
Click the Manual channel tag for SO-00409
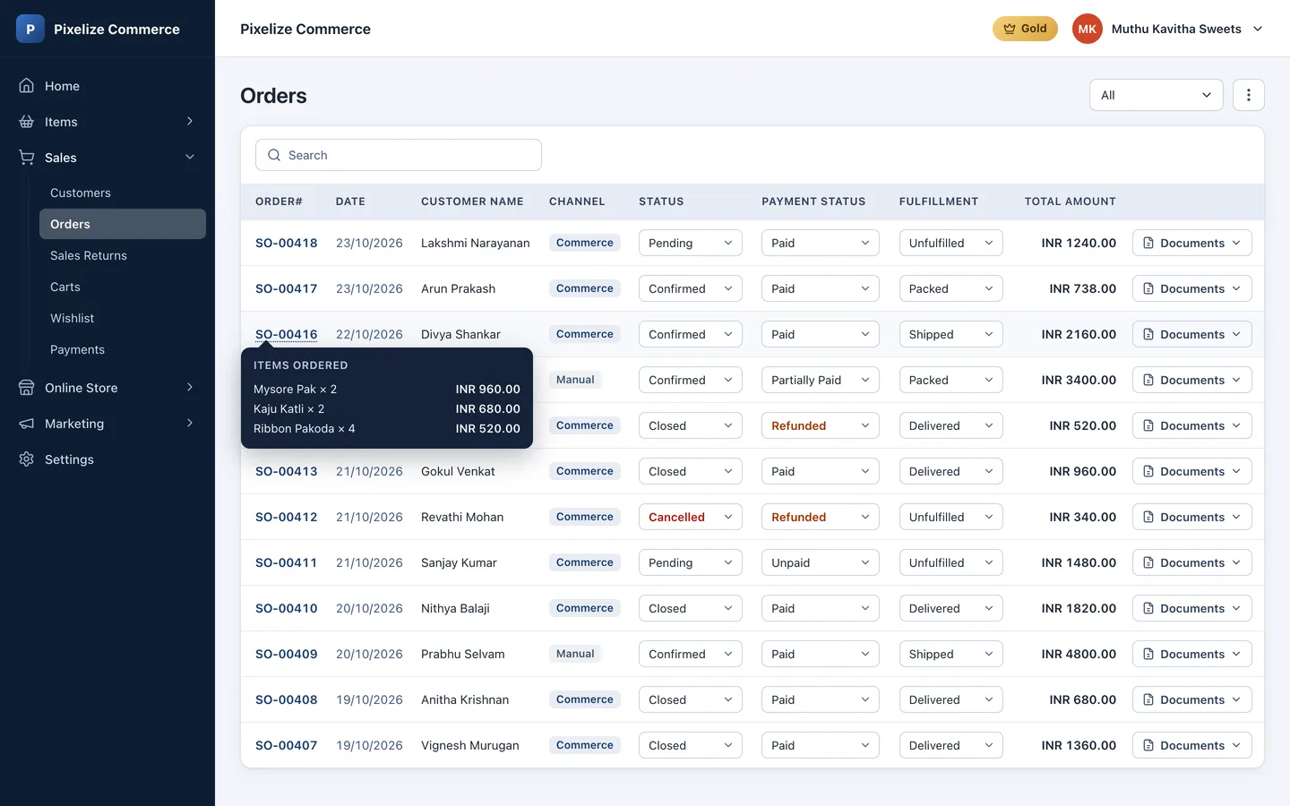[x=575, y=654]
